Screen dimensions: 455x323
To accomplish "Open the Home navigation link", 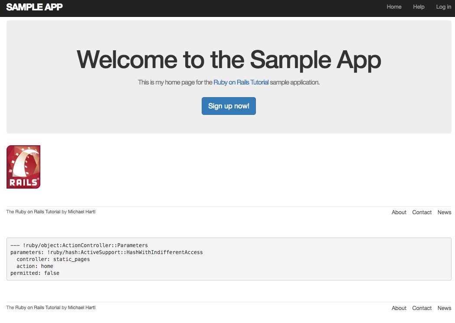I will tap(394, 7).
